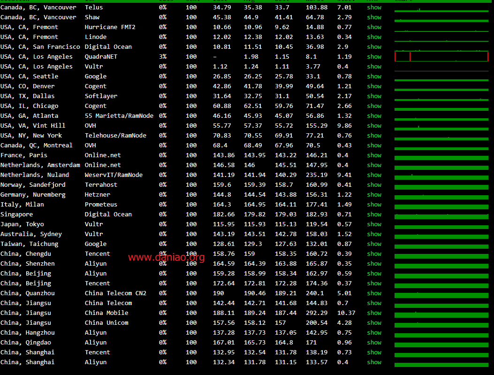Click the latency chart for China Mobile row

(441, 315)
